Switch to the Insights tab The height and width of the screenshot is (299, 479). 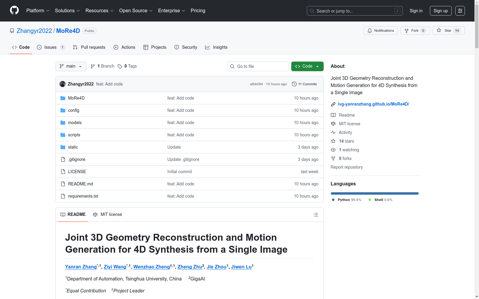[x=216, y=47]
